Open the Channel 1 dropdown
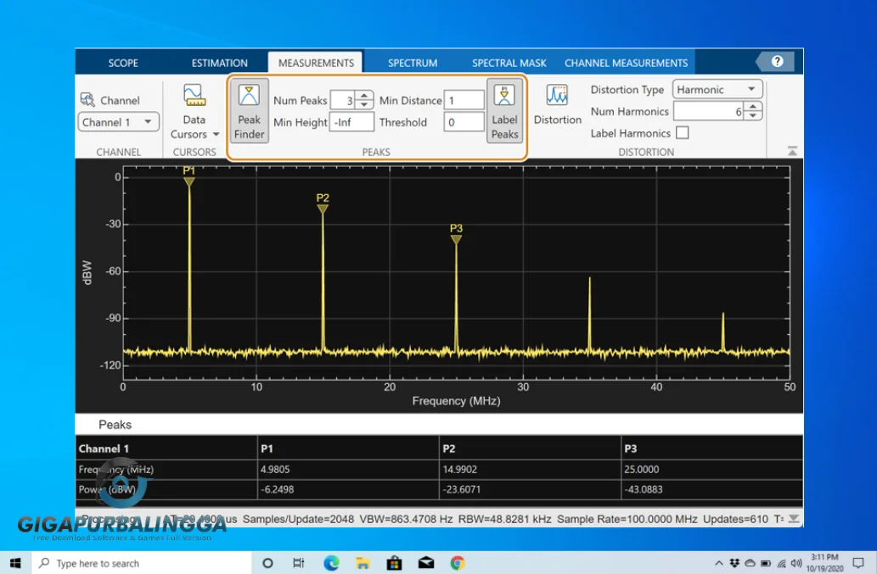Screen dimensions: 877x574 119,122
